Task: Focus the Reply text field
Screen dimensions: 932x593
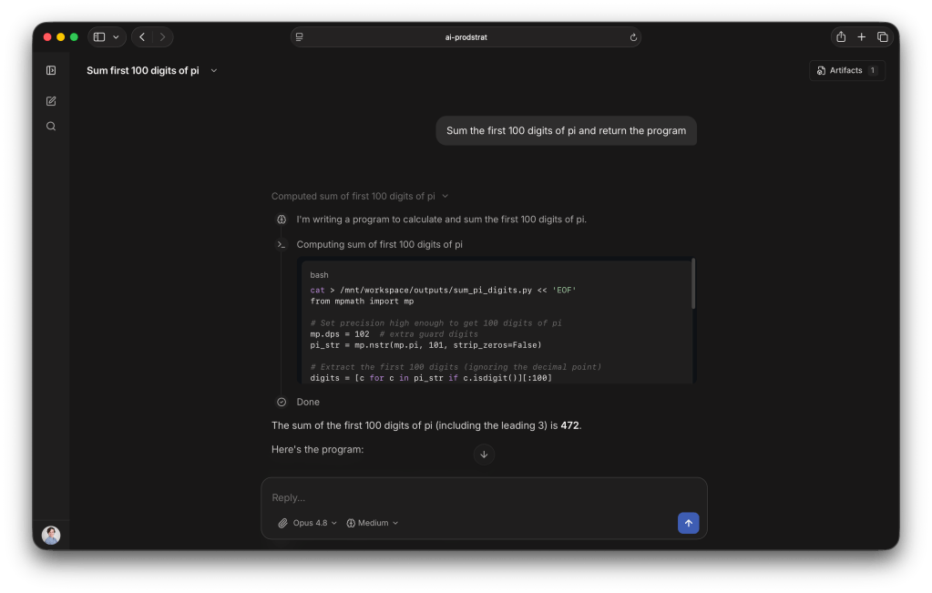Action: click(x=484, y=497)
